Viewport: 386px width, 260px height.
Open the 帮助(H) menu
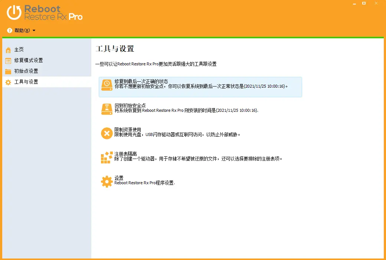[22, 30]
